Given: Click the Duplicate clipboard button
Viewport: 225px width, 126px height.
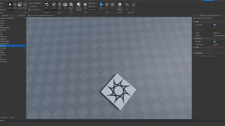Looking at the screenshot, I should click(3, 9).
